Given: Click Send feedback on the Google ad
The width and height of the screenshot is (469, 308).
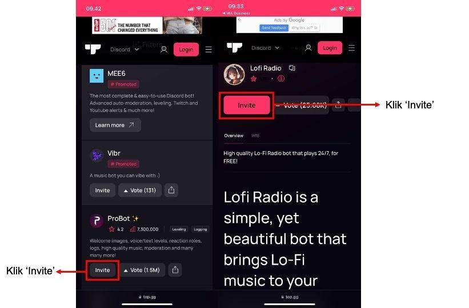Looking at the screenshot, I should pos(274,28).
